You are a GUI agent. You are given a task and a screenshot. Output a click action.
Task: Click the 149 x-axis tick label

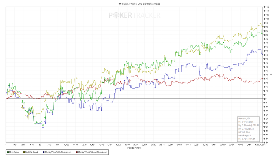click(15, 145)
